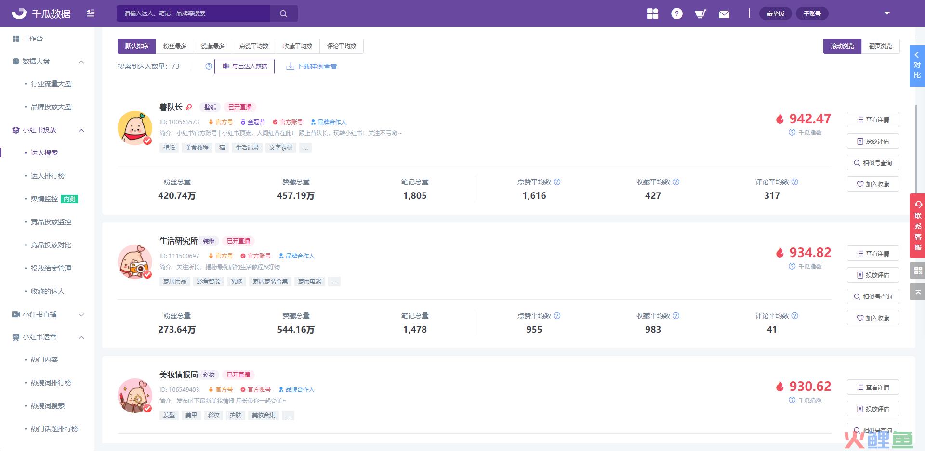This screenshot has width=925, height=451.
Task: Switch to 翻页浏览 mode
Action: pos(881,46)
